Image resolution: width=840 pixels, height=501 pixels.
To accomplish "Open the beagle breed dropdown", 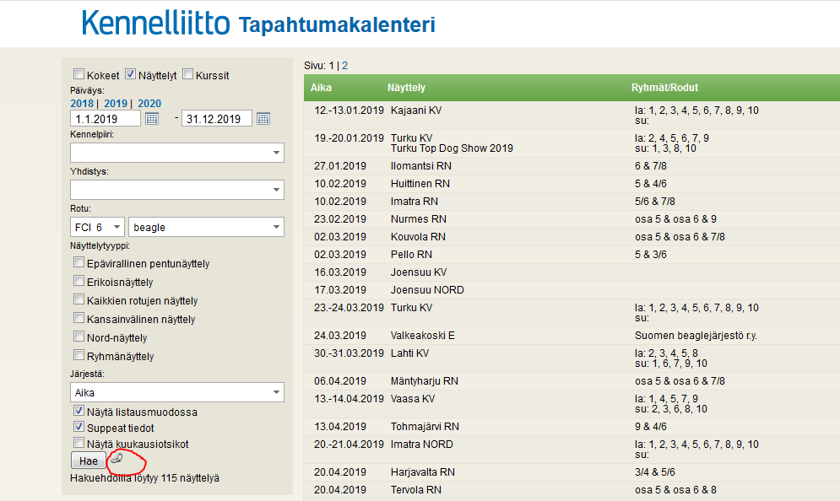I will coord(206,227).
